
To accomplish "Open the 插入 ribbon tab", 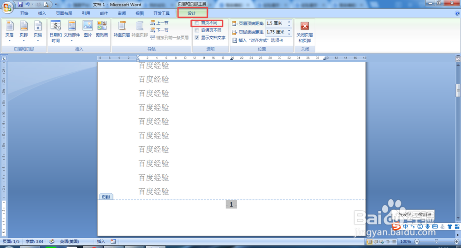I will coord(42,13).
